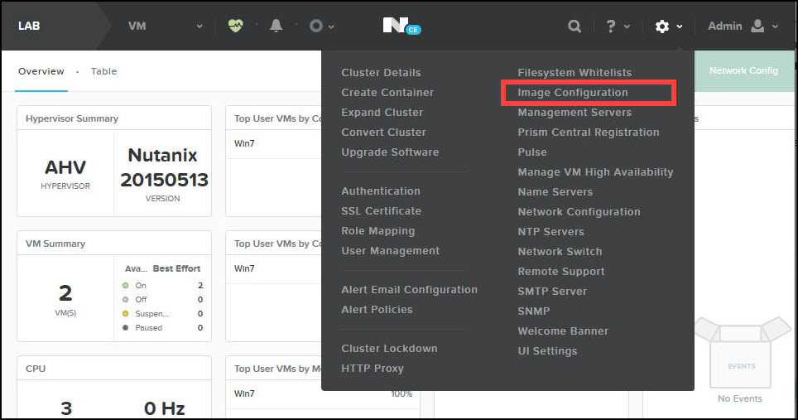Choose Upgrade Software menu entry
This screenshot has width=798, height=420.
[x=390, y=152]
